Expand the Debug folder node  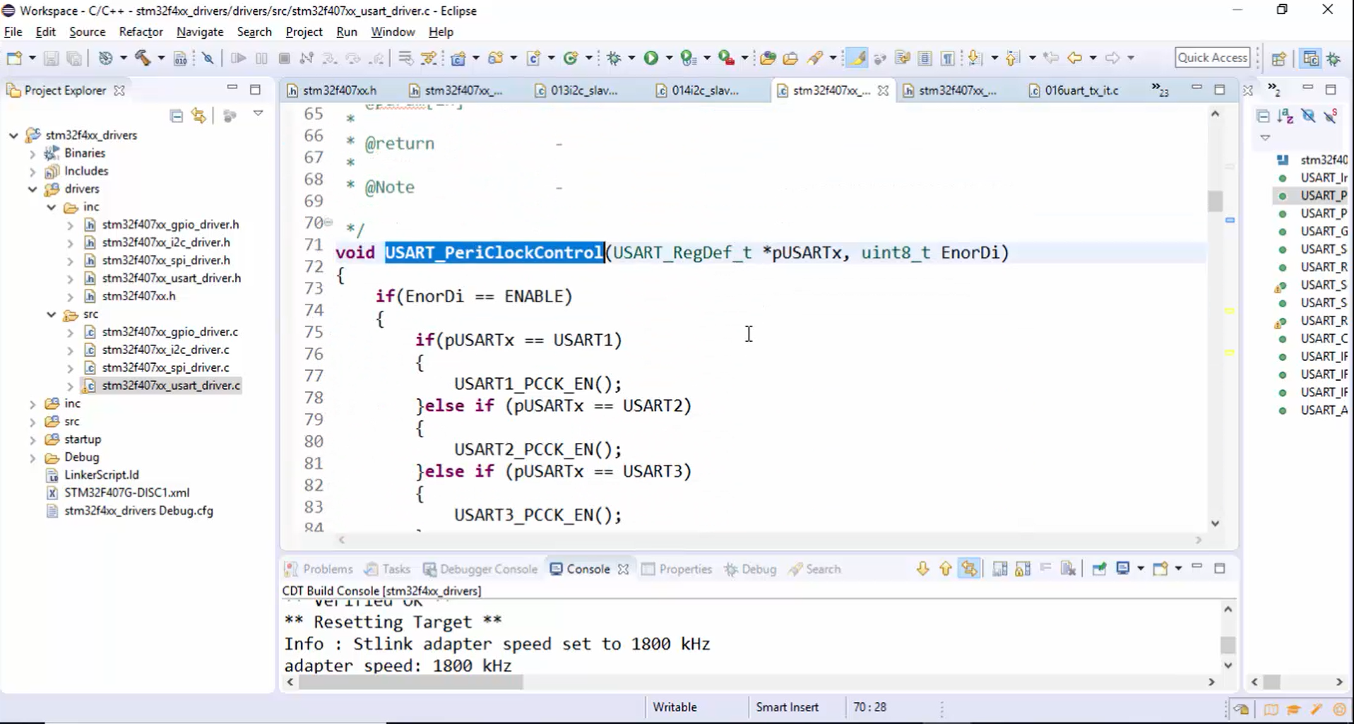pyautogui.click(x=32, y=458)
